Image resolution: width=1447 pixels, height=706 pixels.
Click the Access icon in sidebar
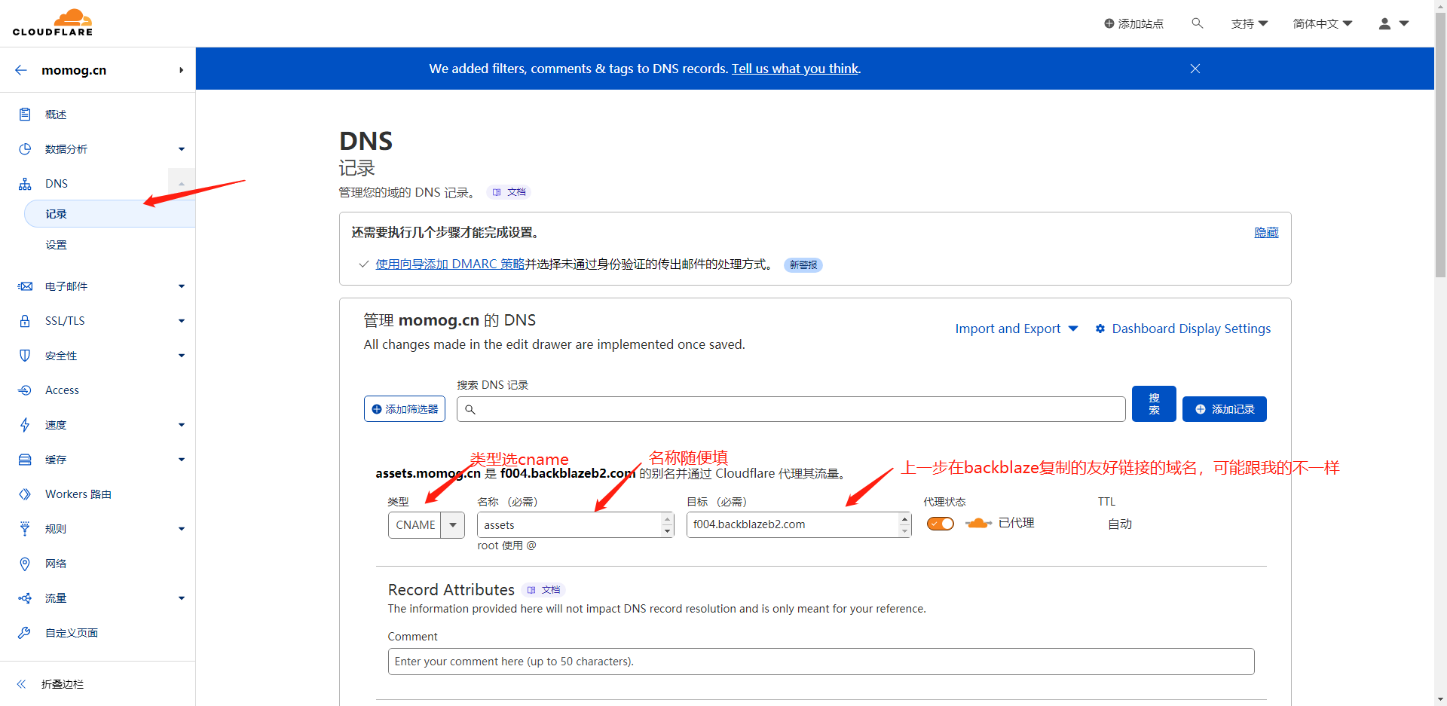coord(25,390)
